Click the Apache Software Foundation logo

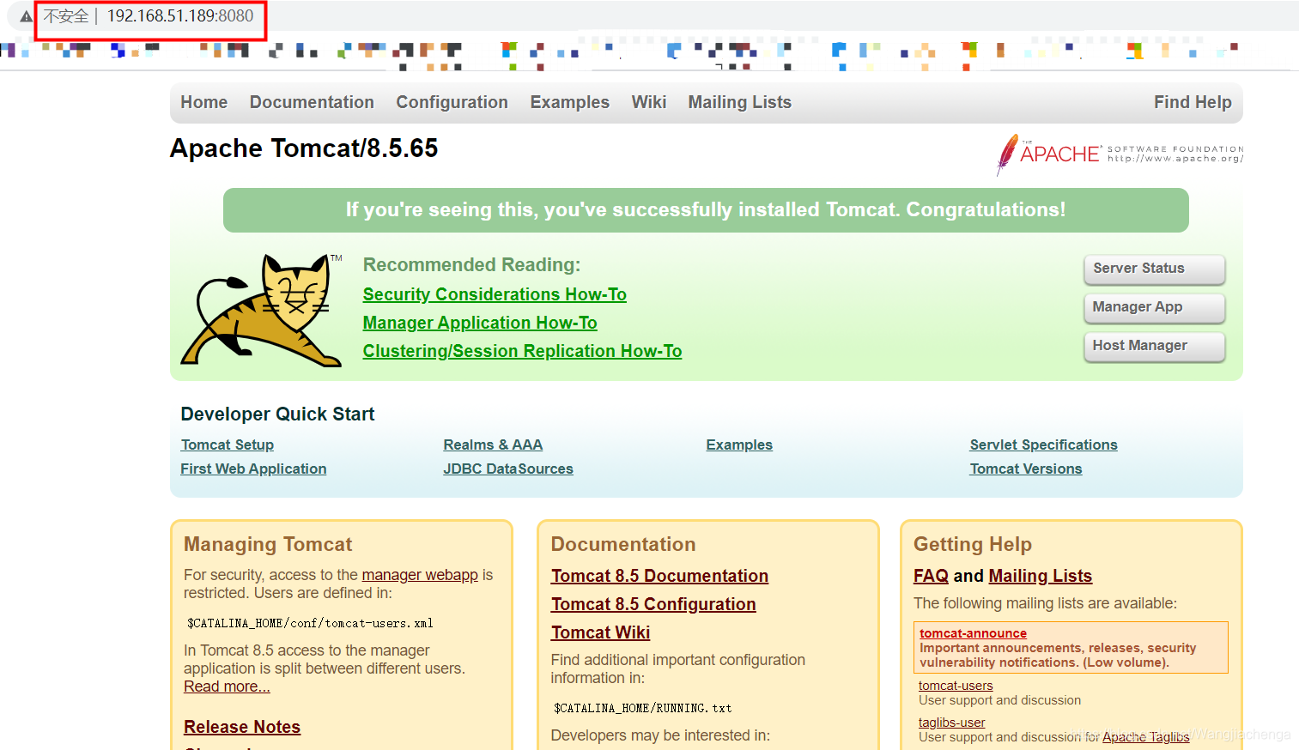(x=1120, y=154)
